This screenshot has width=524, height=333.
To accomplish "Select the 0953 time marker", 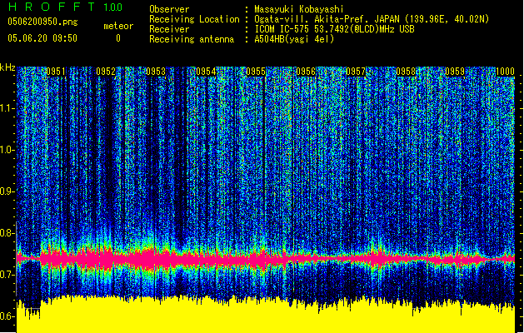I will pos(155,72).
